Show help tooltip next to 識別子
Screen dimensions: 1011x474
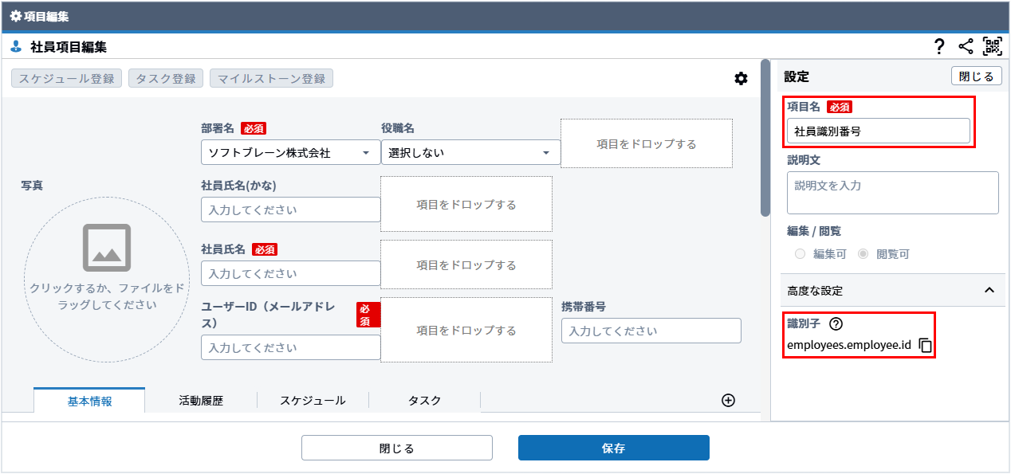pyautogui.click(x=836, y=323)
